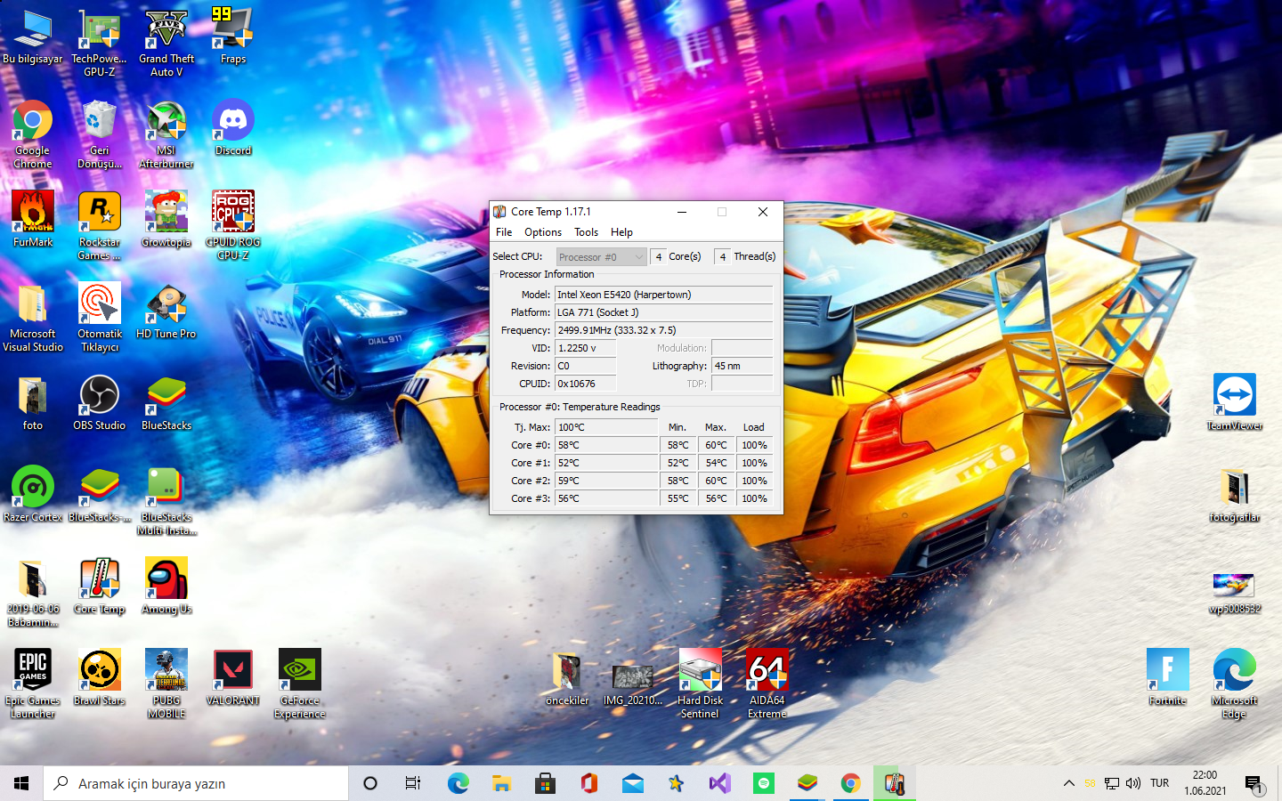The image size is (1282, 801).
Task: Click the Frequency field showing 2499.91MHz
Action: tap(663, 330)
